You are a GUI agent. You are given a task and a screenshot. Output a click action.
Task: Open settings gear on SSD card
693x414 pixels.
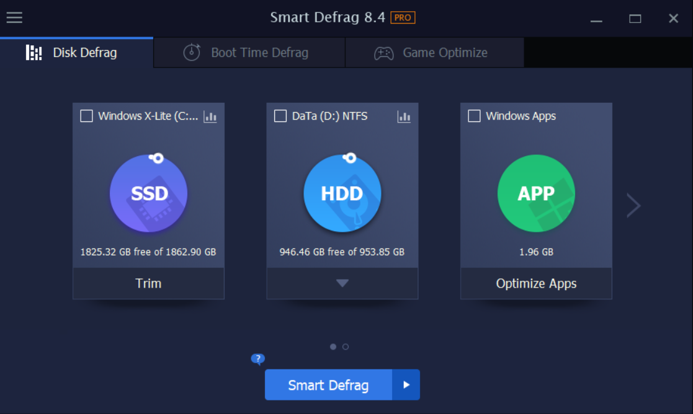(156, 158)
